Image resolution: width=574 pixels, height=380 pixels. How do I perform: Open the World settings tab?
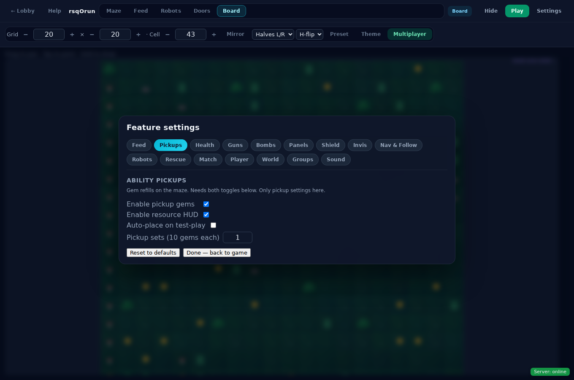tap(271, 160)
